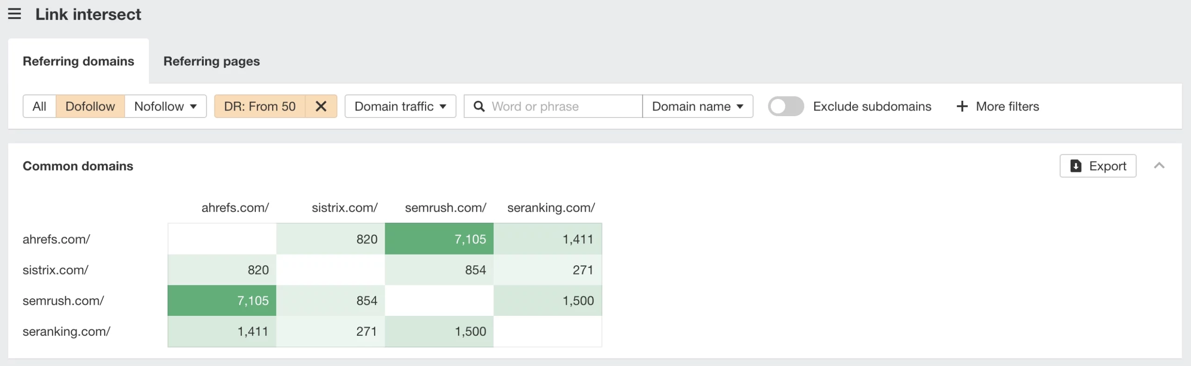Switch to Referring pages tab
This screenshot has height=366, width=1191.
212,61
